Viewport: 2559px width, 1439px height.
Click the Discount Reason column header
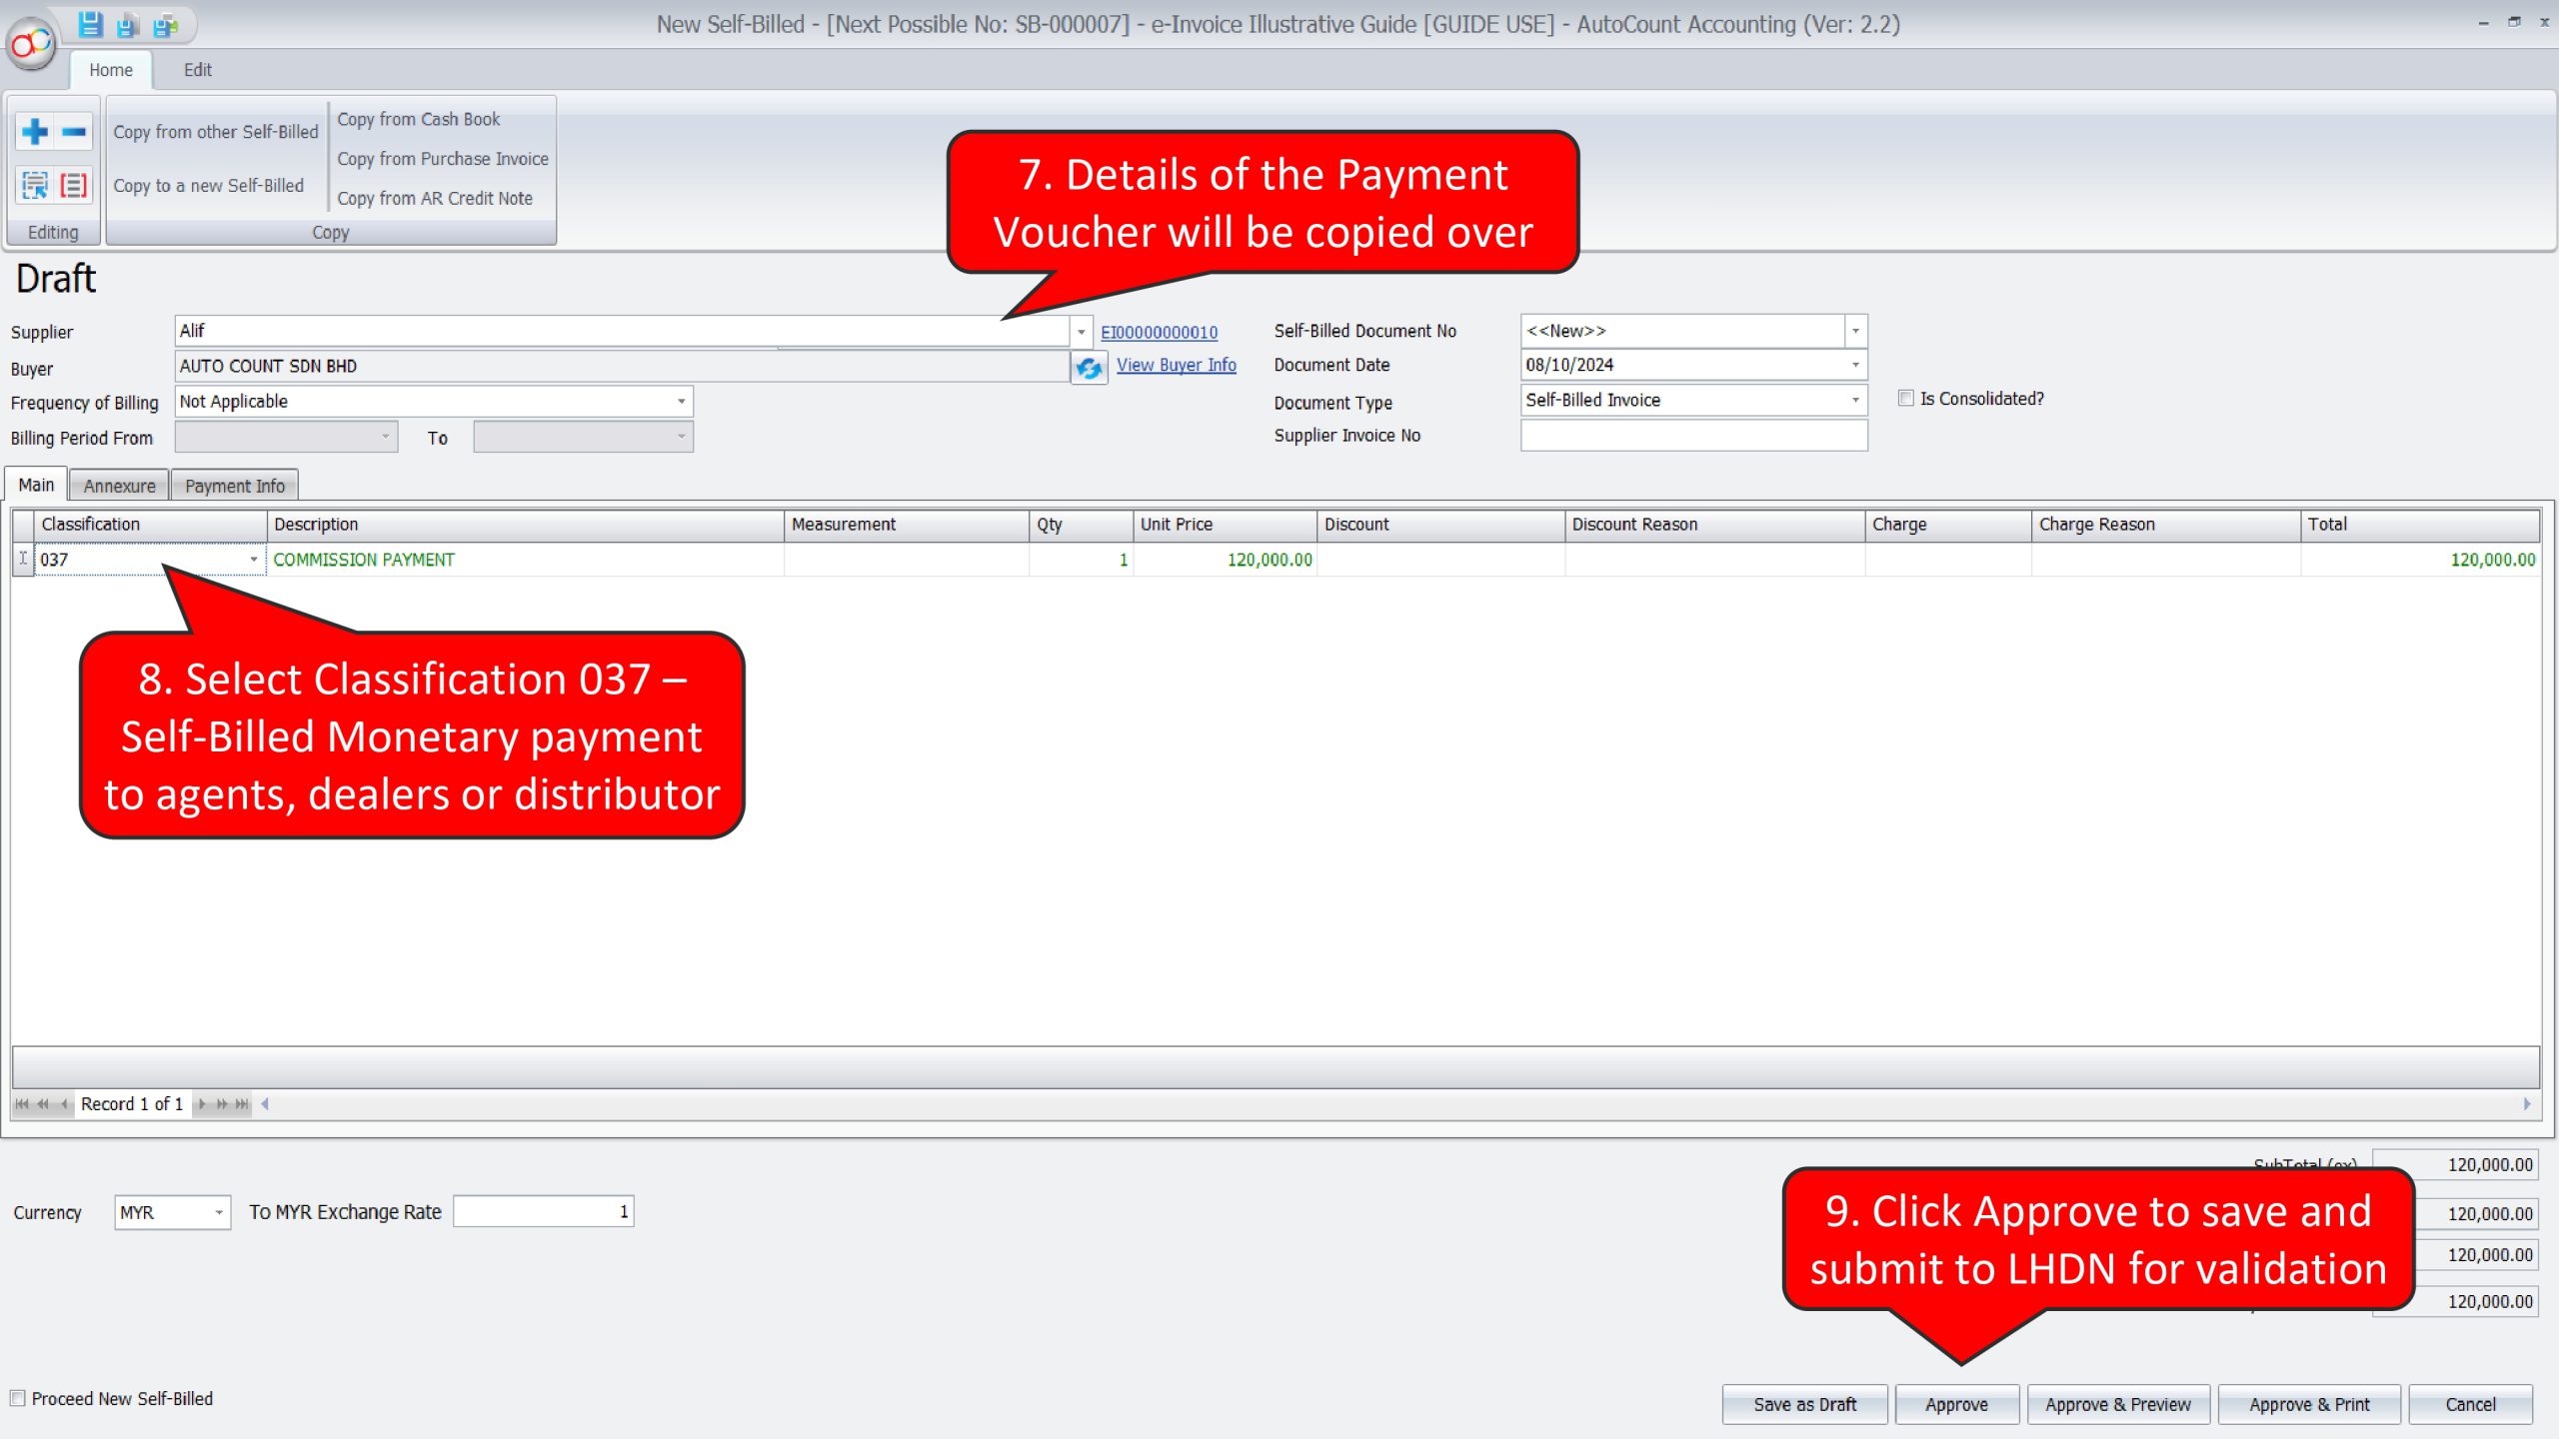1714,524
